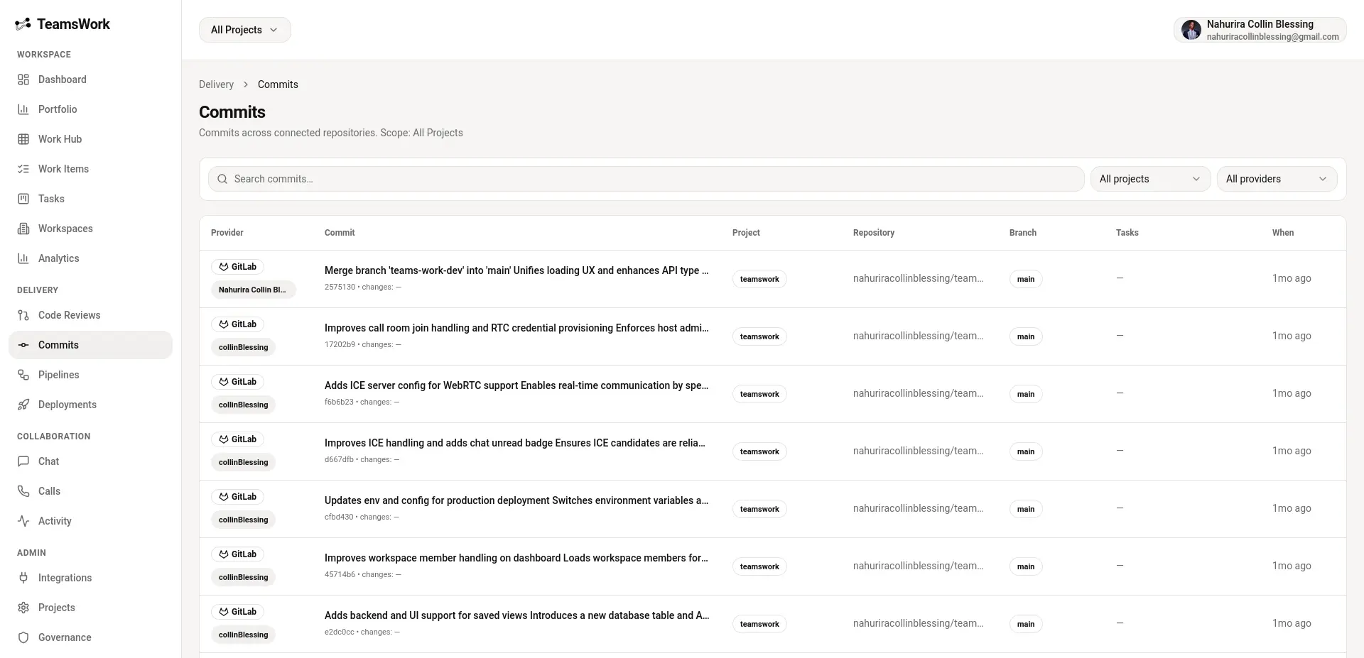Open the Merge branch 'teams-work-dev' commit
This screenshot has width=1364, height=658.
(516, 270)
